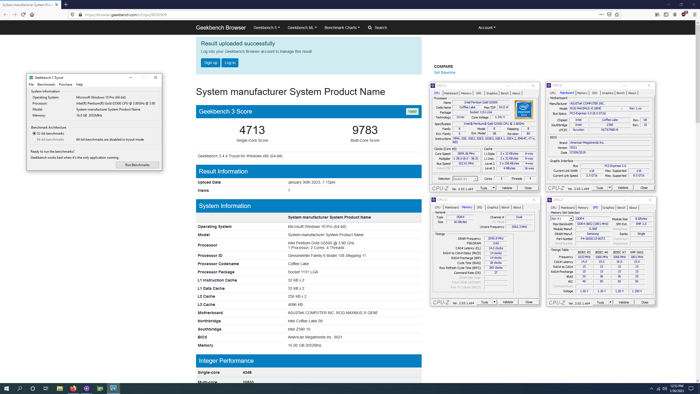
Task: Switch to SPD tab in CPU-Z Mainboard window
Action: point(595,93)
